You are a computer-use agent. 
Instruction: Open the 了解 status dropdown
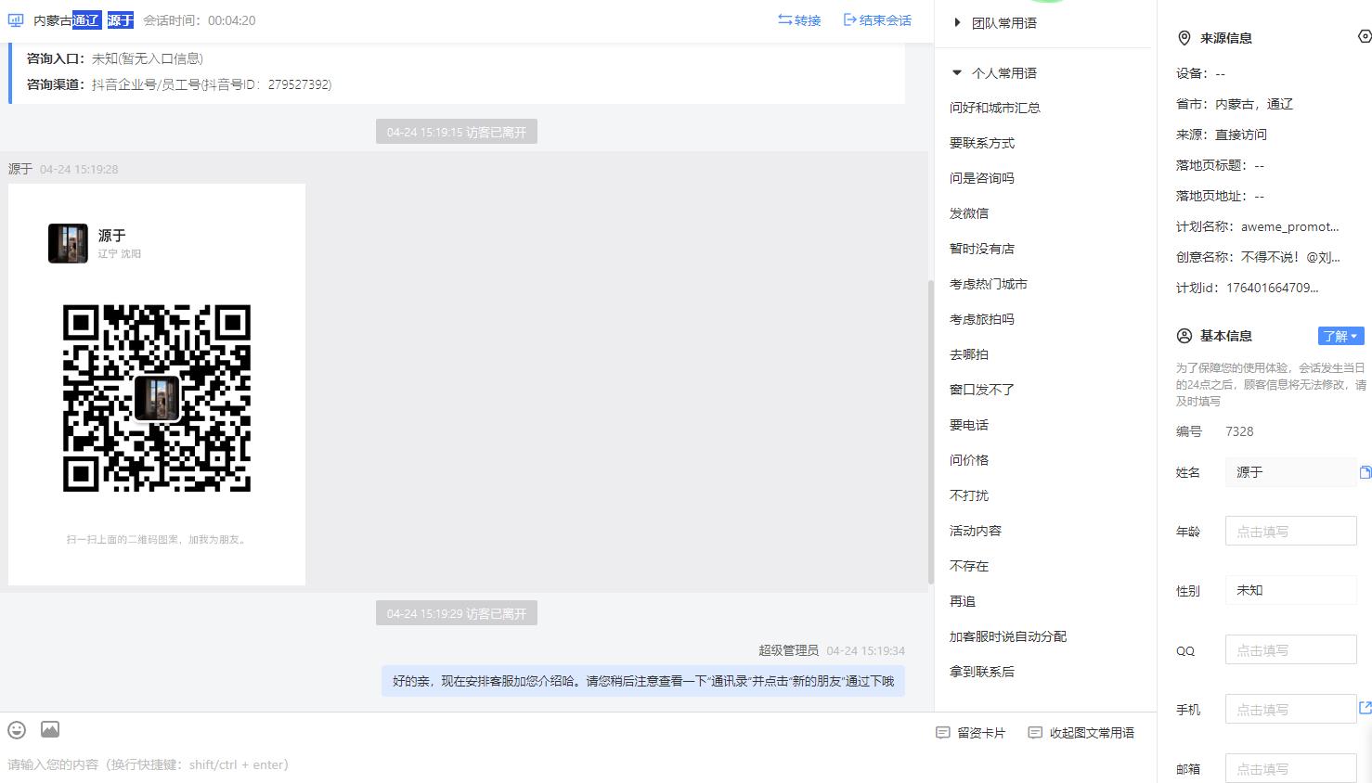click(1340, 336)
